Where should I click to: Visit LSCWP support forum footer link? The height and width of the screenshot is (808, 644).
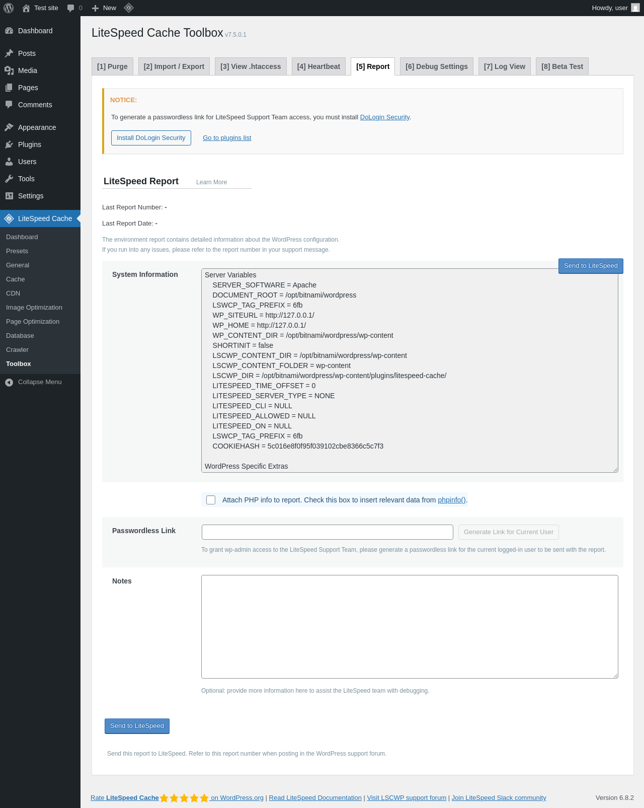click(x=407, y=798)
